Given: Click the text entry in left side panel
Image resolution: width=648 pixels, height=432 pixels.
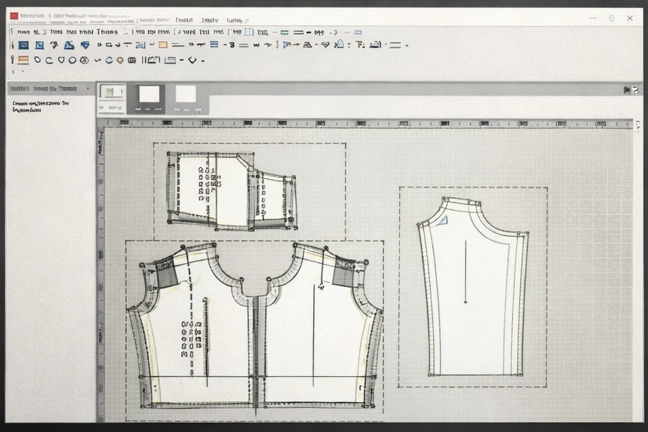Looking at the screenshot, I should point(41,106).
